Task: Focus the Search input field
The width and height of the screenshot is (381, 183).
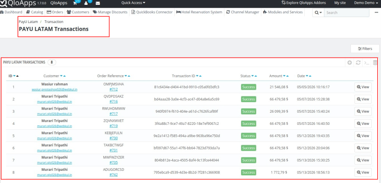Action: pyautogui.click(x=346, y=13)
